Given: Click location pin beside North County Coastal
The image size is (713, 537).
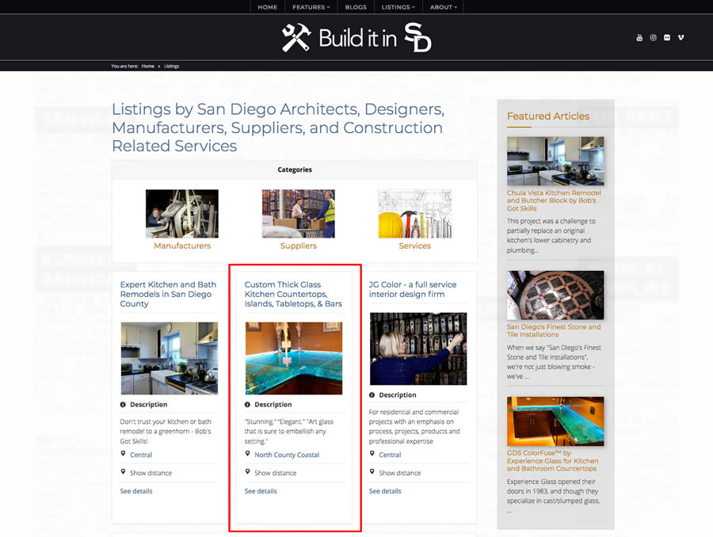Looking at the screenshot, I should point(247,454).
